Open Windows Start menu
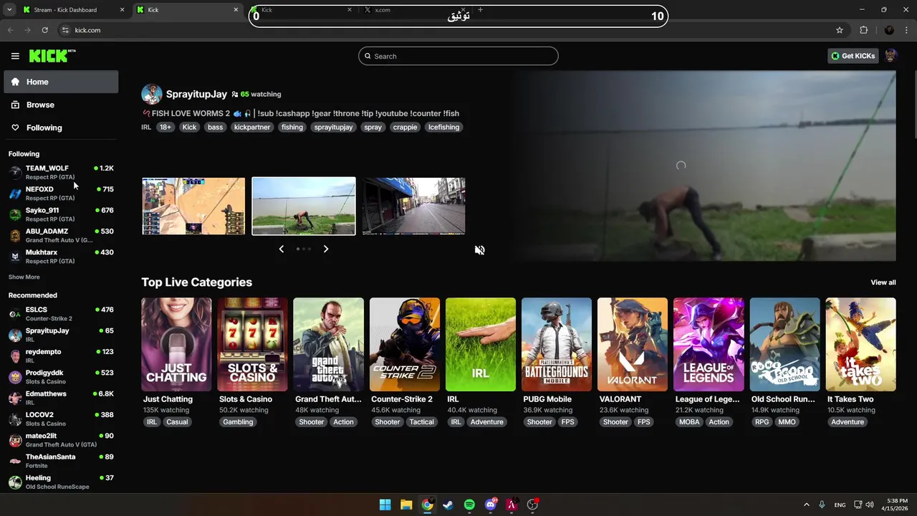Screen dimensions: 917x516 [x=385, y=505]
